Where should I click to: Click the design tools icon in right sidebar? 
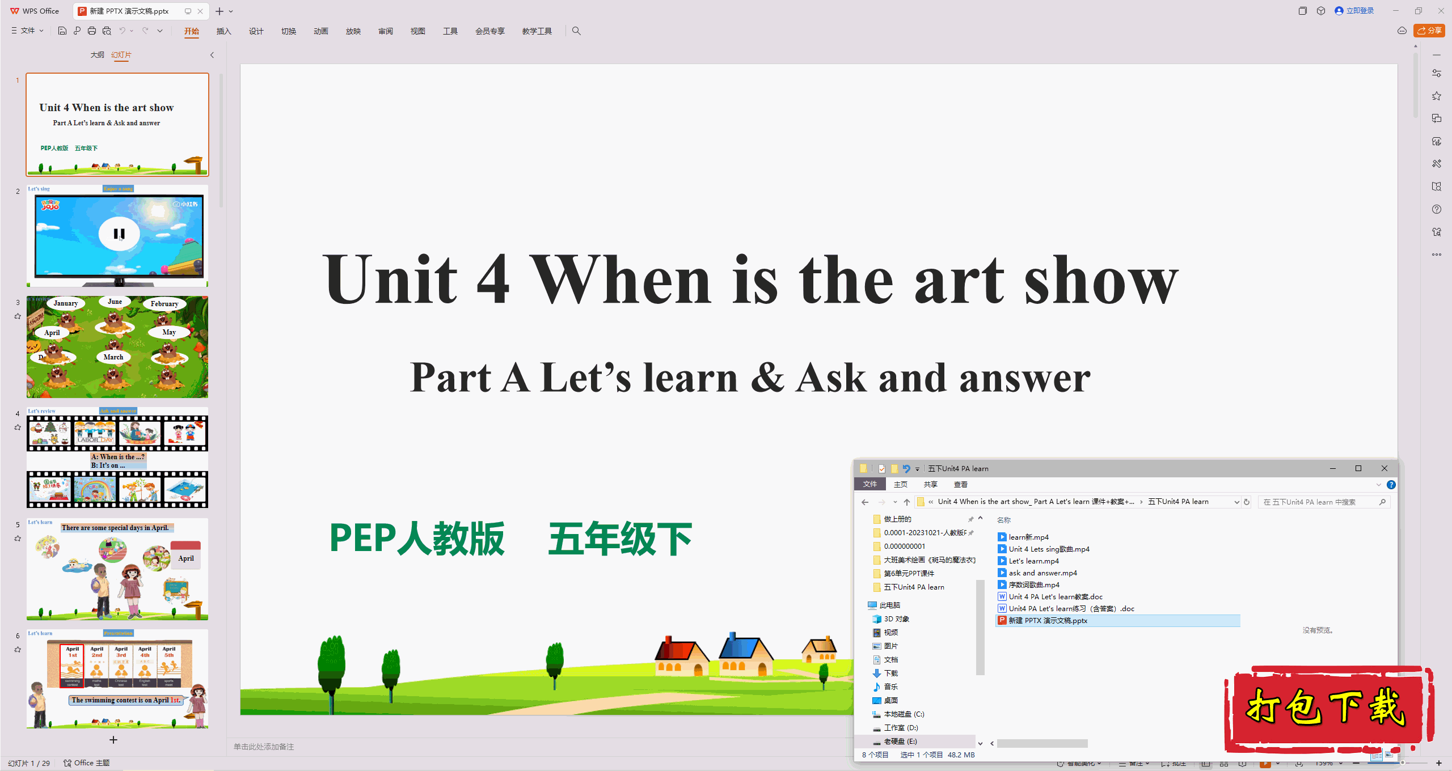pos(1437,164)
